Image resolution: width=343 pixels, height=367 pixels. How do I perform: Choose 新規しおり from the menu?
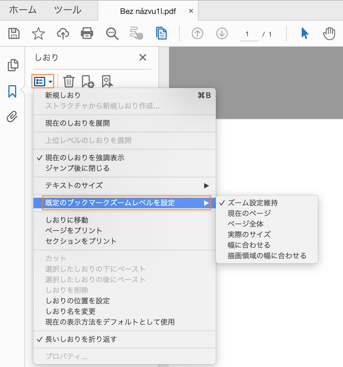click(x=62, y=95)
